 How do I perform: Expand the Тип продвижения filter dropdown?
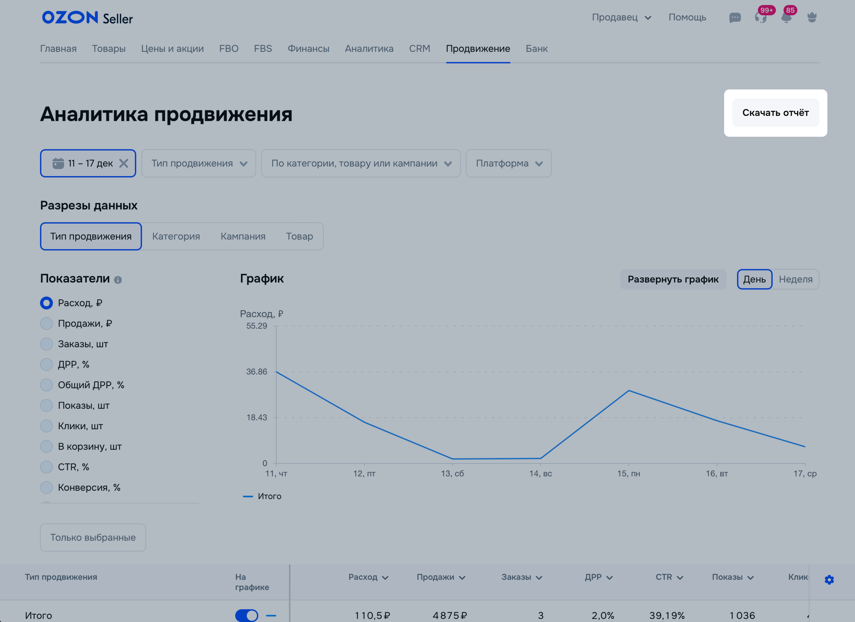pyautogui.click(x=199, y=163)
